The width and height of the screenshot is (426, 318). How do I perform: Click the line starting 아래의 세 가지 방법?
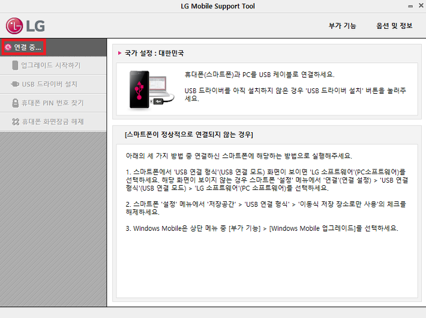[239, 156]
